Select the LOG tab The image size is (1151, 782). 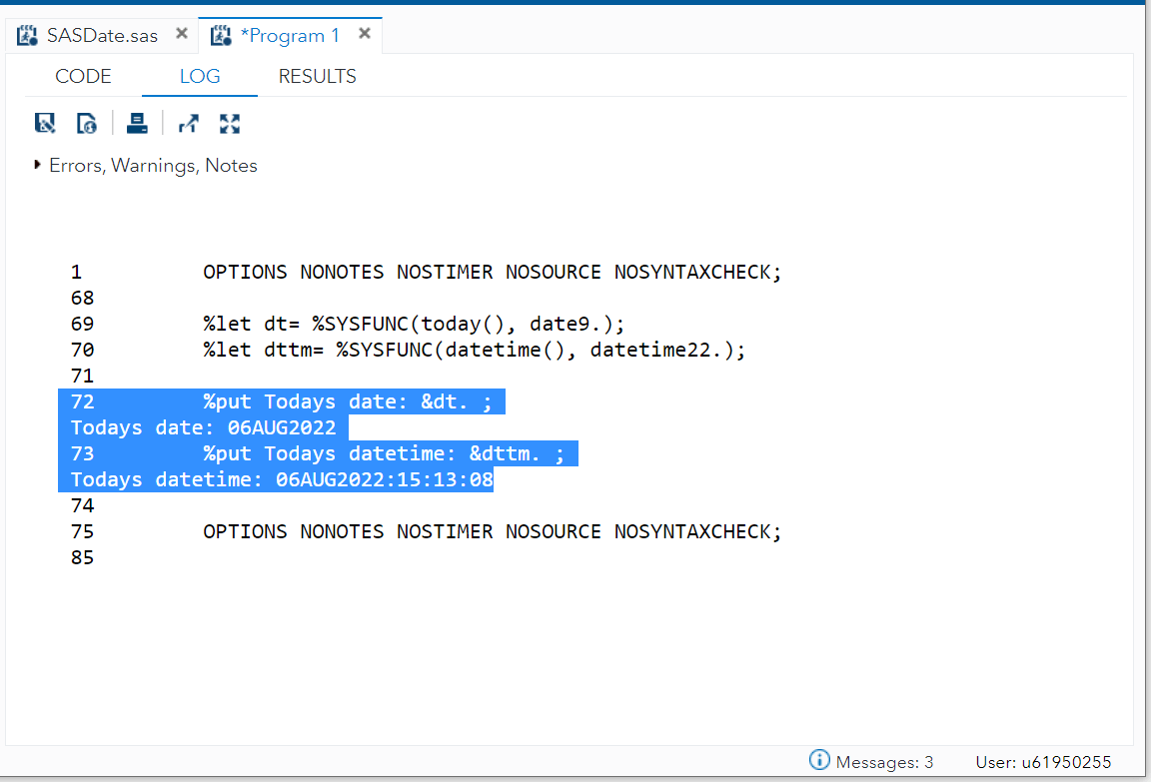point(199,76)
